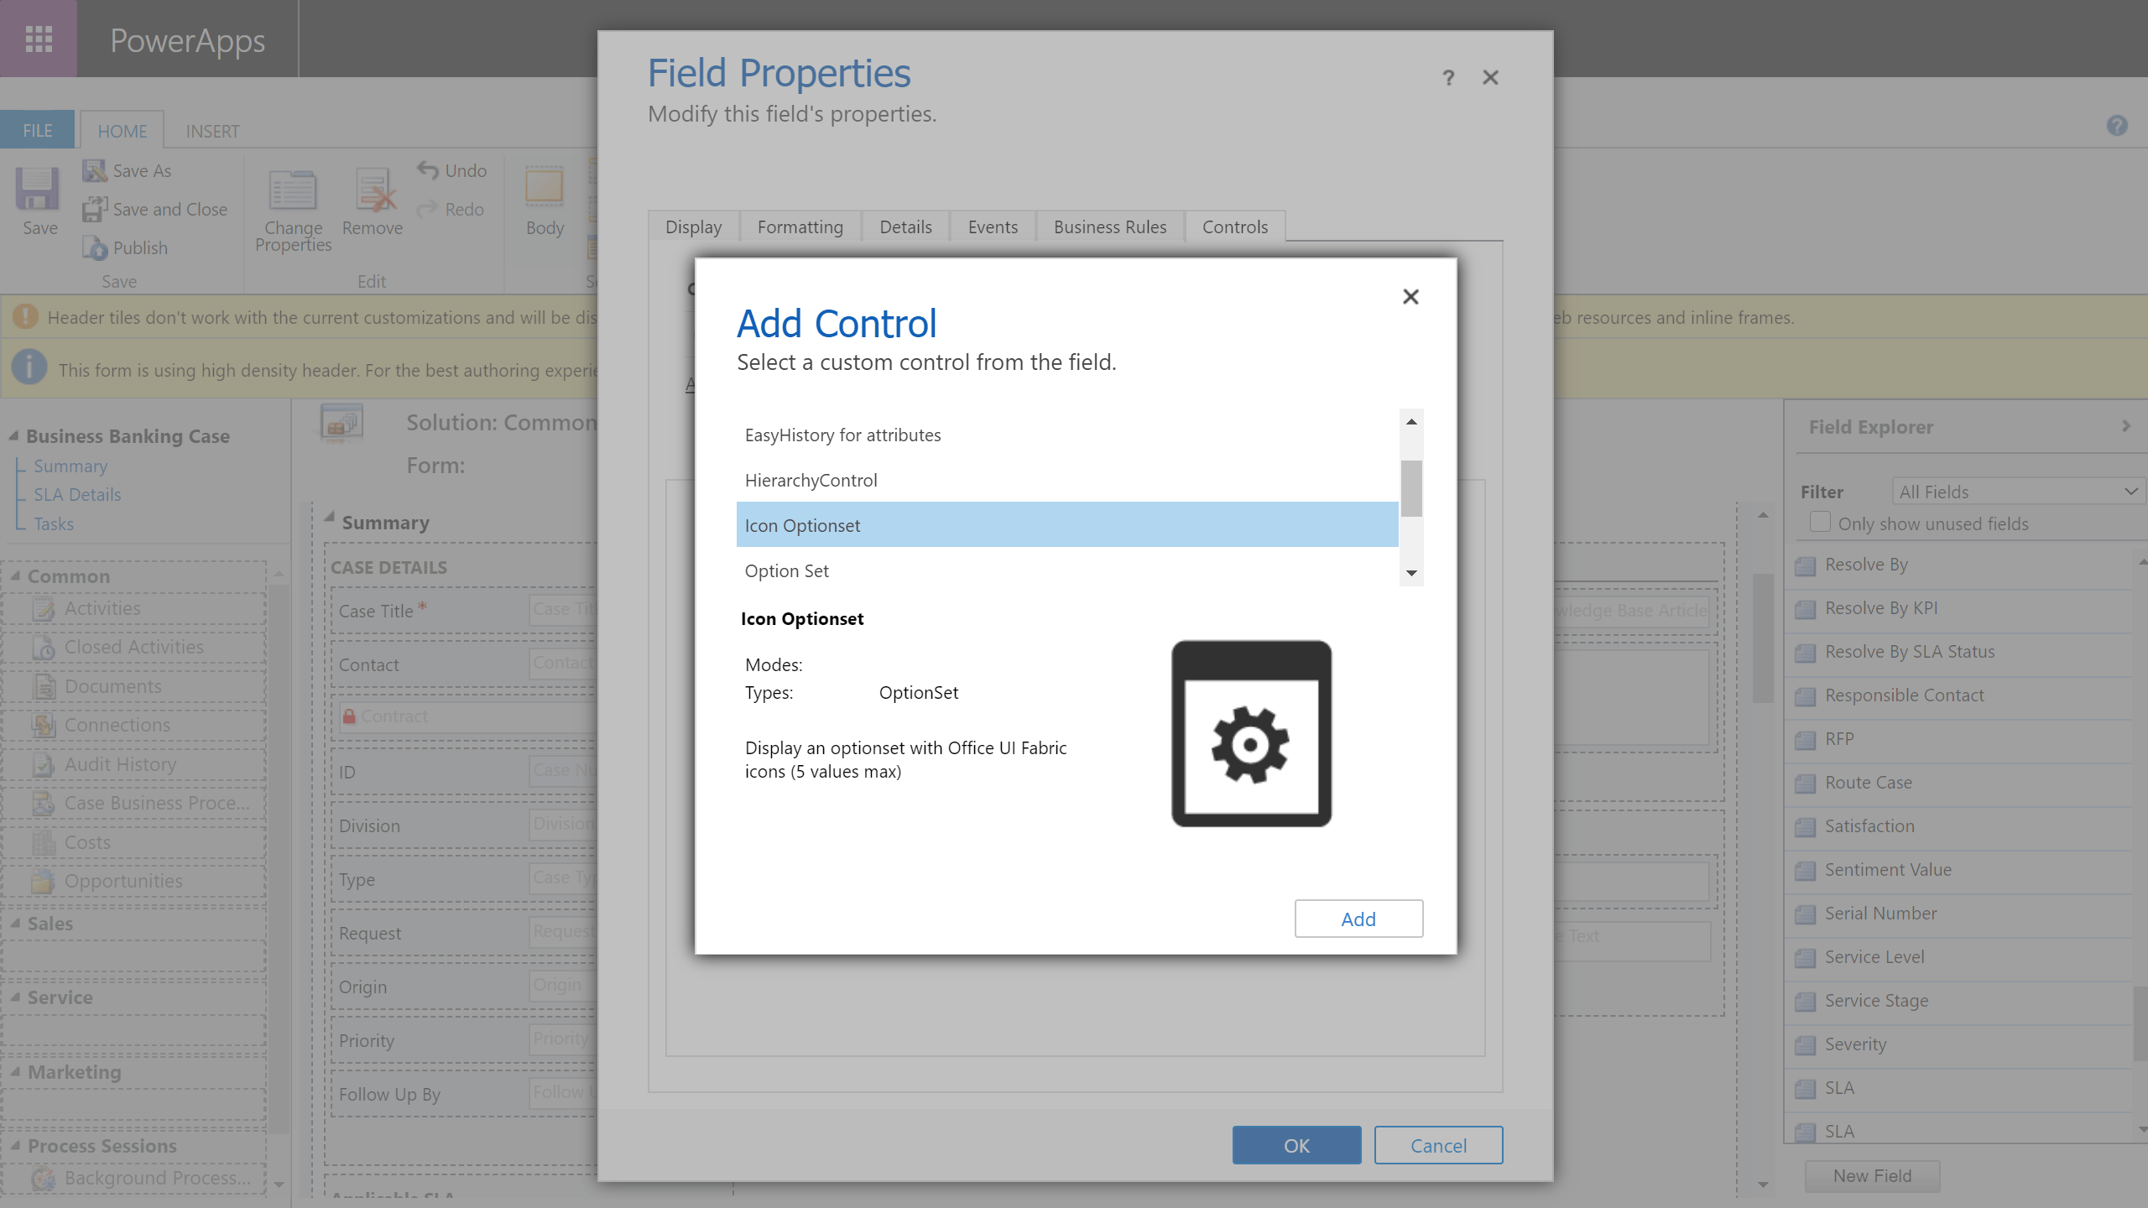Open Change Properties in the ribbon
The height and width of the screenshot is (1208, 2148).
coord(293,210)
